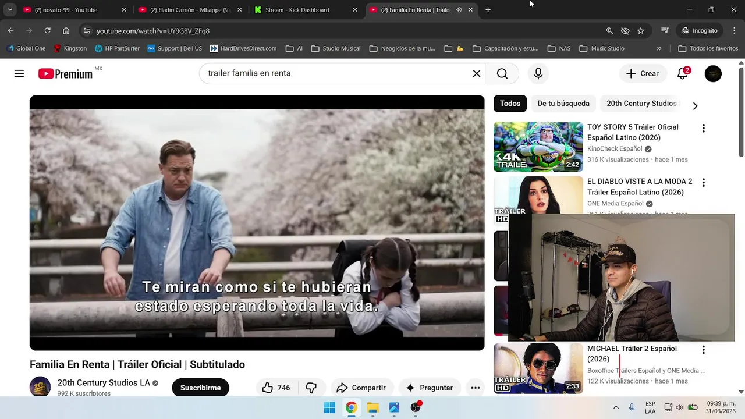The height and width of the screenshot is (419, 745).
Task: Open the TOY STORY 5 trailer thumbnail
Action: 538,147
